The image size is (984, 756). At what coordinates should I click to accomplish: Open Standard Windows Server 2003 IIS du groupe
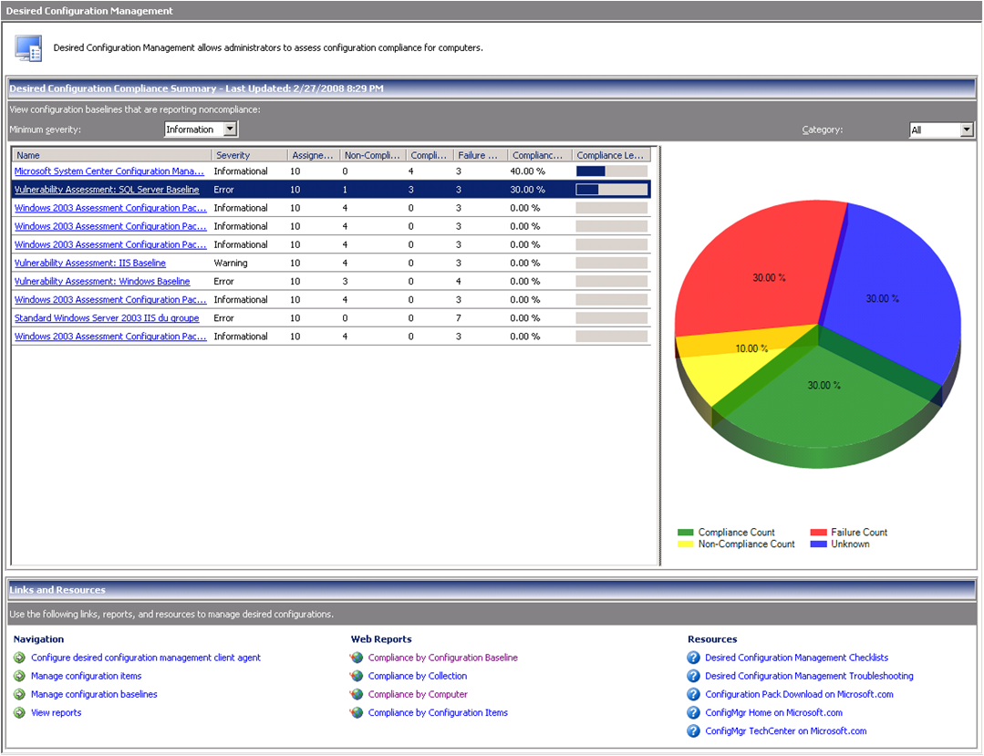tap(107, 318)
